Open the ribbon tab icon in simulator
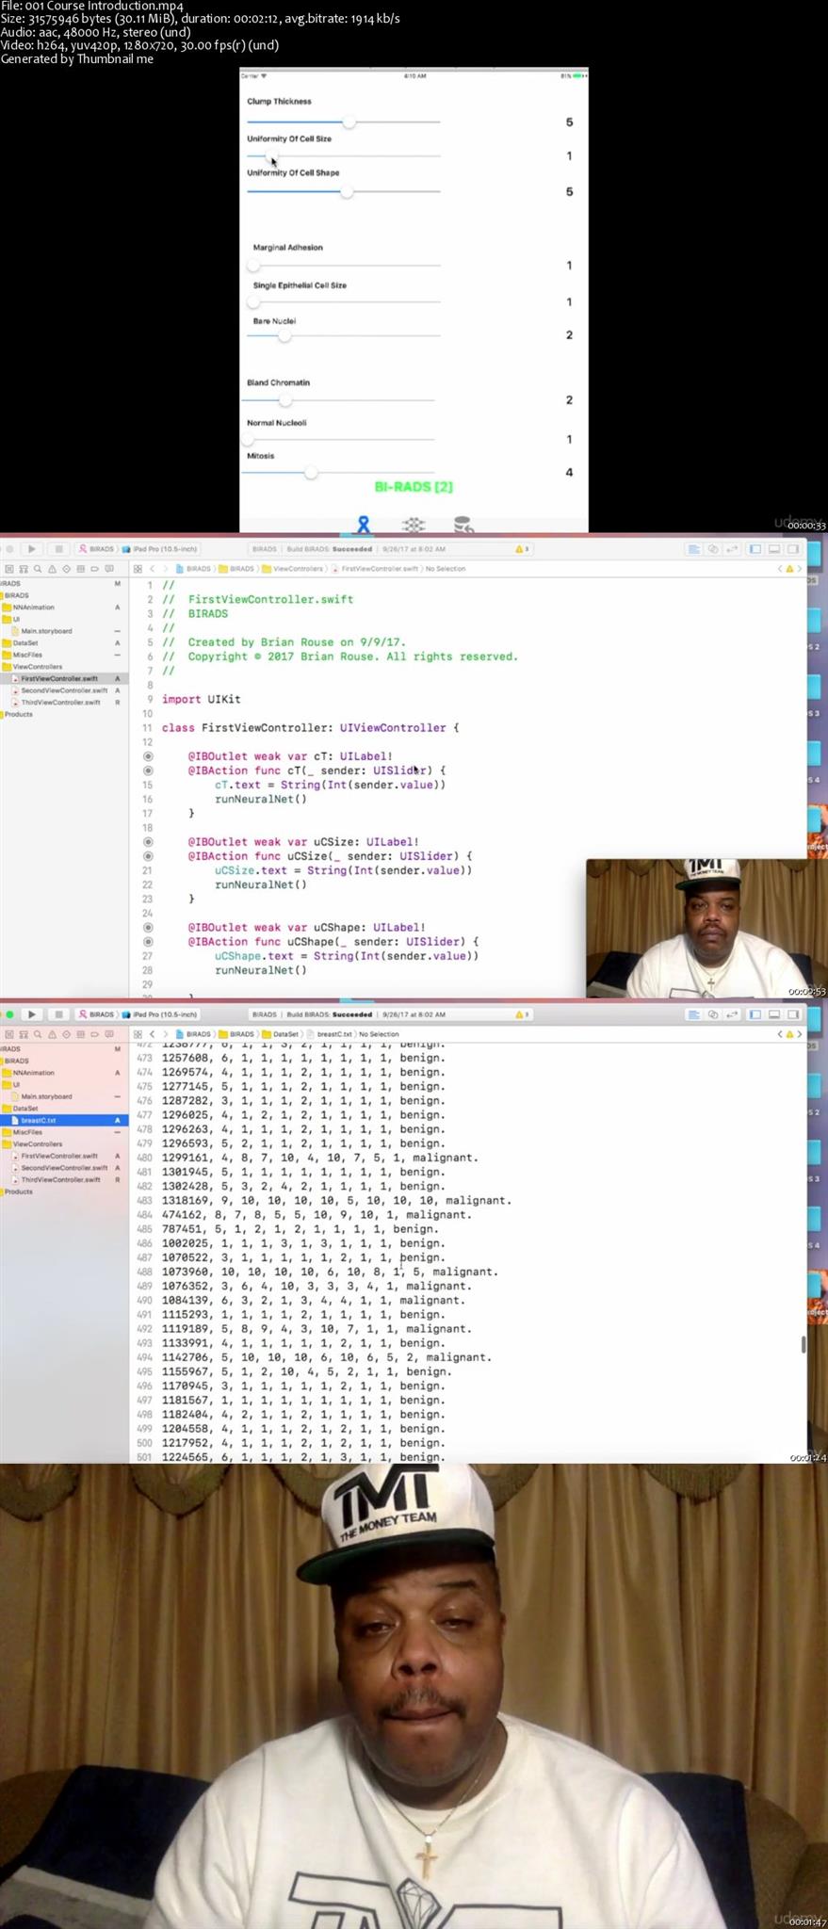Image resolution: width=828 pixels, height=1929 pixels. [x=363, y=525]
